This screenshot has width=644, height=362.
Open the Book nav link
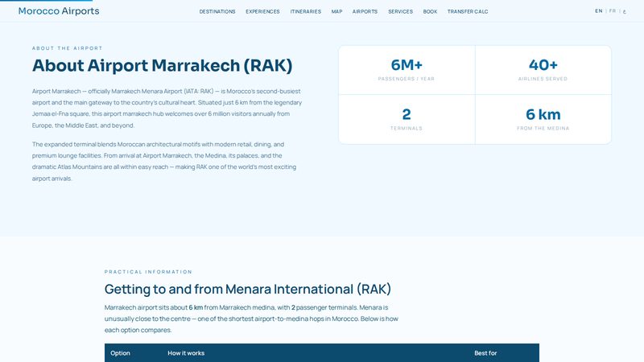click(430, 11)
